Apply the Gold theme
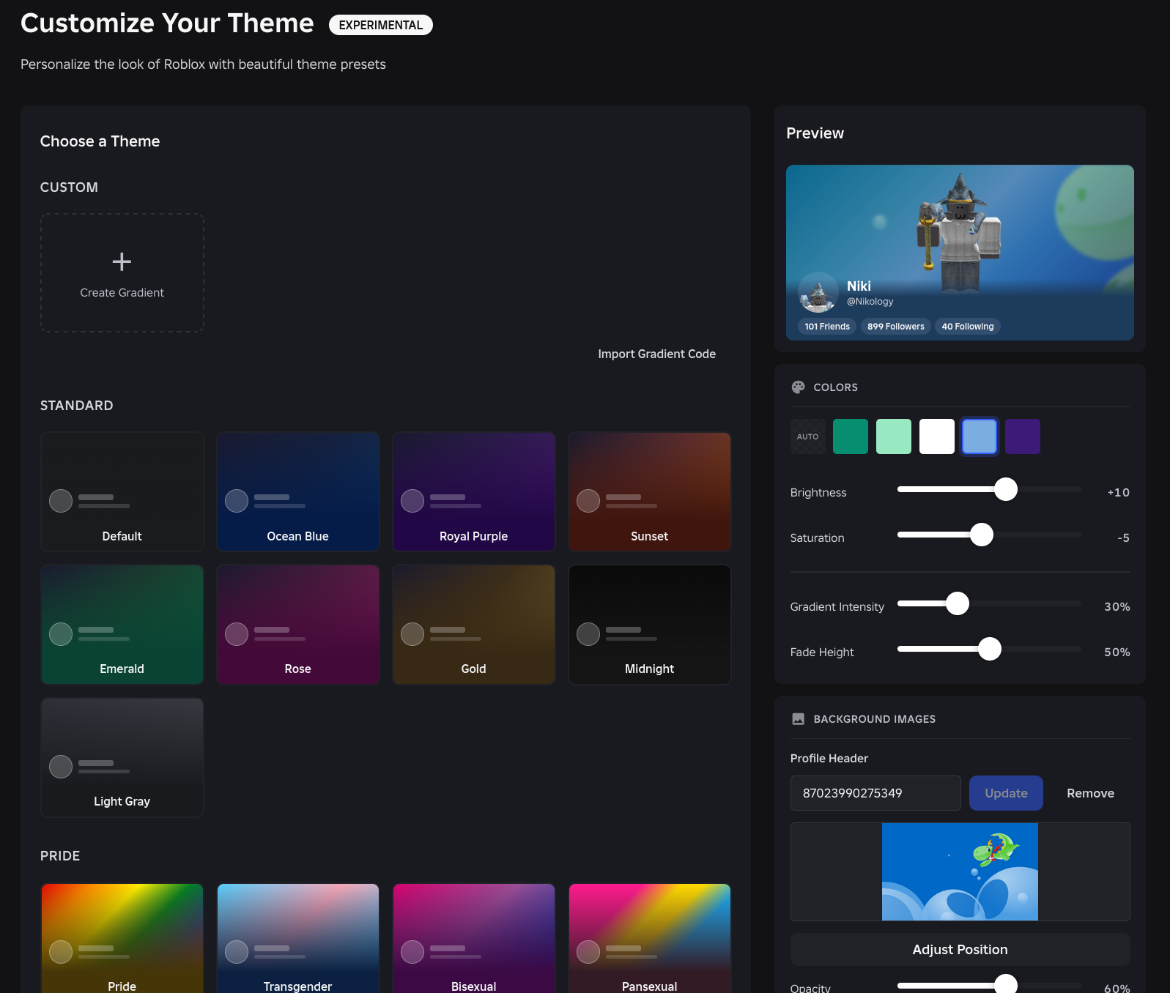The width and height of the screenshot is (1170, 993). 474,625
